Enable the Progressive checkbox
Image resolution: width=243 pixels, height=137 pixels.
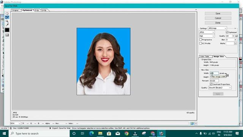click(200, 40)
